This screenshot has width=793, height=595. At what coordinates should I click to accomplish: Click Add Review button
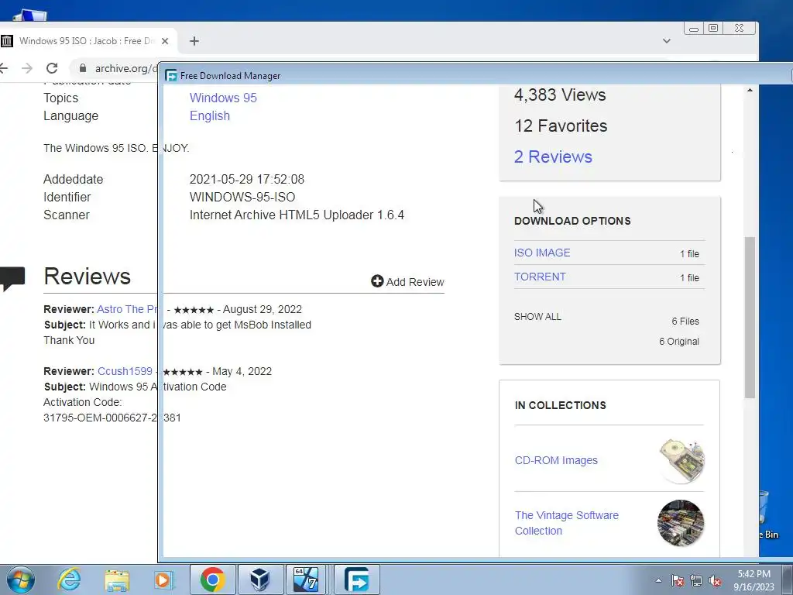tap(407, 282)
